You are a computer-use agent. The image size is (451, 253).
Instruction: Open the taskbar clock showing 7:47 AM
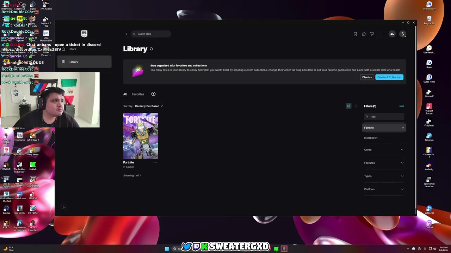click(x=444, y=249)
